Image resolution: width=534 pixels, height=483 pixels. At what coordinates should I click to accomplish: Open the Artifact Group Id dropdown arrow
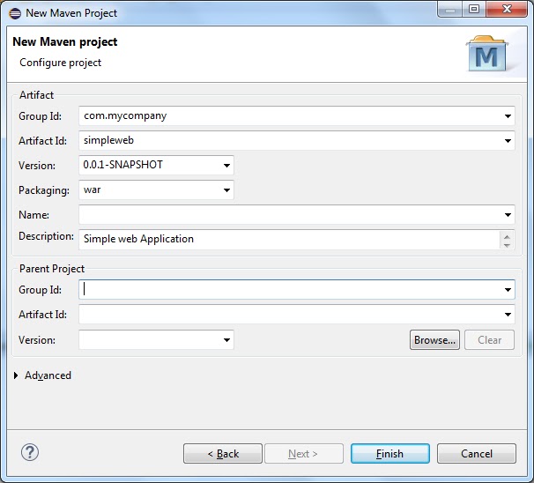point(508,116)
